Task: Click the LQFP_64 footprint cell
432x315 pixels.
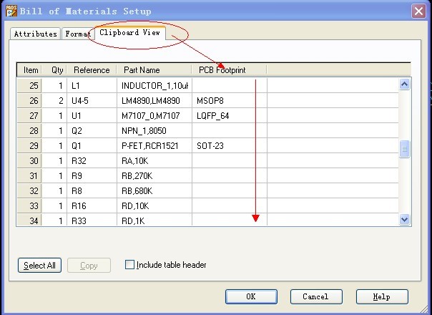Action: [x=230, y=115]
